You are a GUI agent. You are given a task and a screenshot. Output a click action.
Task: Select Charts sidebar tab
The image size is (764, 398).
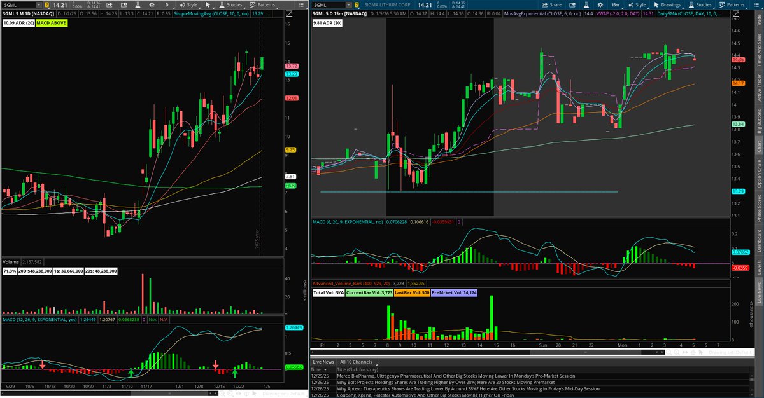[758, 146]
